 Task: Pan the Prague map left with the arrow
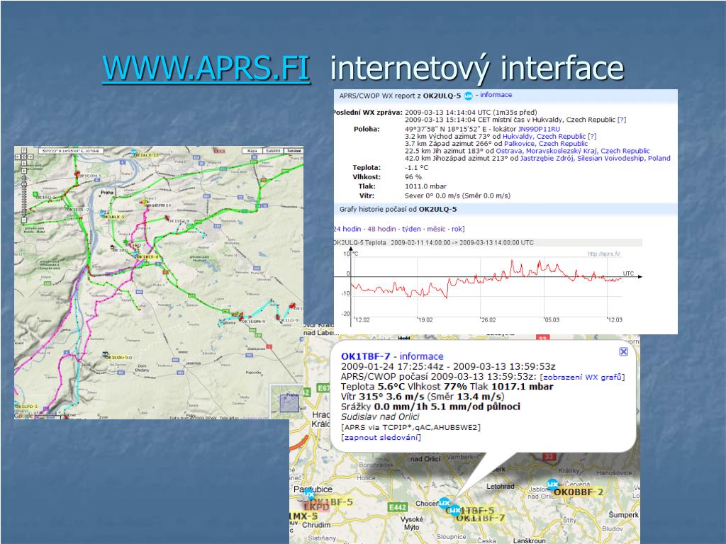pos(18,157)
